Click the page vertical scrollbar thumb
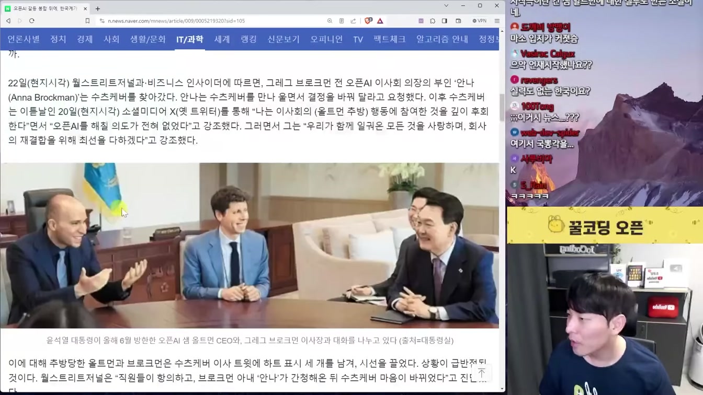Screen dimensions: 703x395 tap(502, 107)
